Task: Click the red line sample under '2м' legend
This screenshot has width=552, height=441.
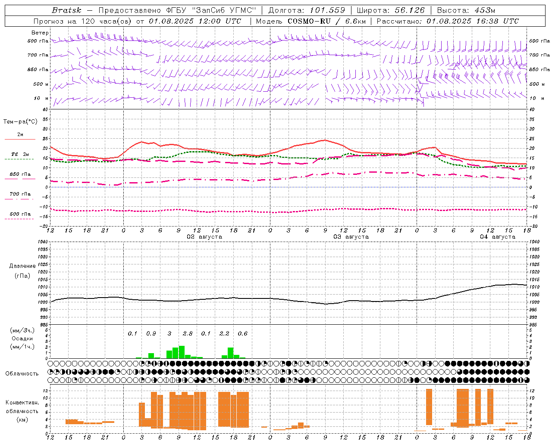Action: pos(20,139)
